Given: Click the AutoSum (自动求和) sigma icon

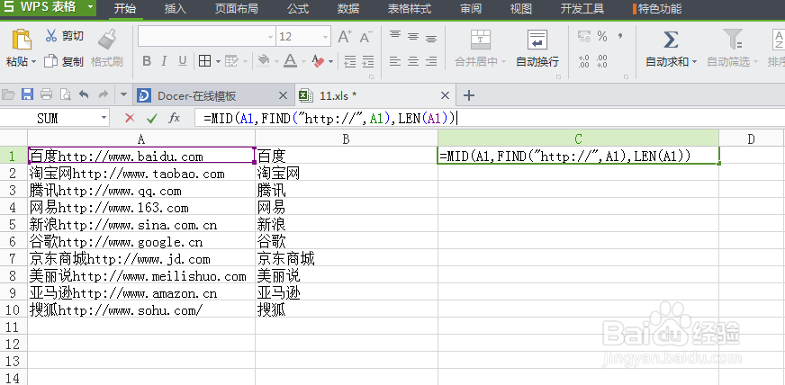Looking at the screenshot, I should pyautogui.click(x=671, y=40).
